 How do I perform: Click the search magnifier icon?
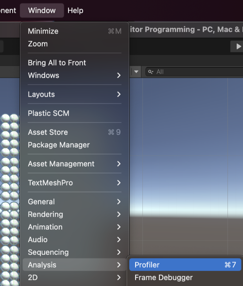point(150,72)
